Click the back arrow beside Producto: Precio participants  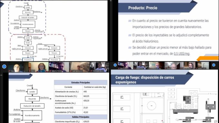[x=115, y=65]
